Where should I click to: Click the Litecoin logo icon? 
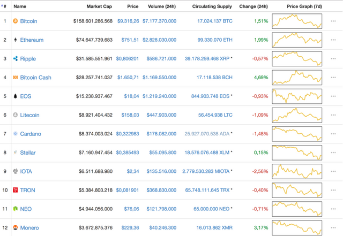pyautogui.click(x=16, y=115)
